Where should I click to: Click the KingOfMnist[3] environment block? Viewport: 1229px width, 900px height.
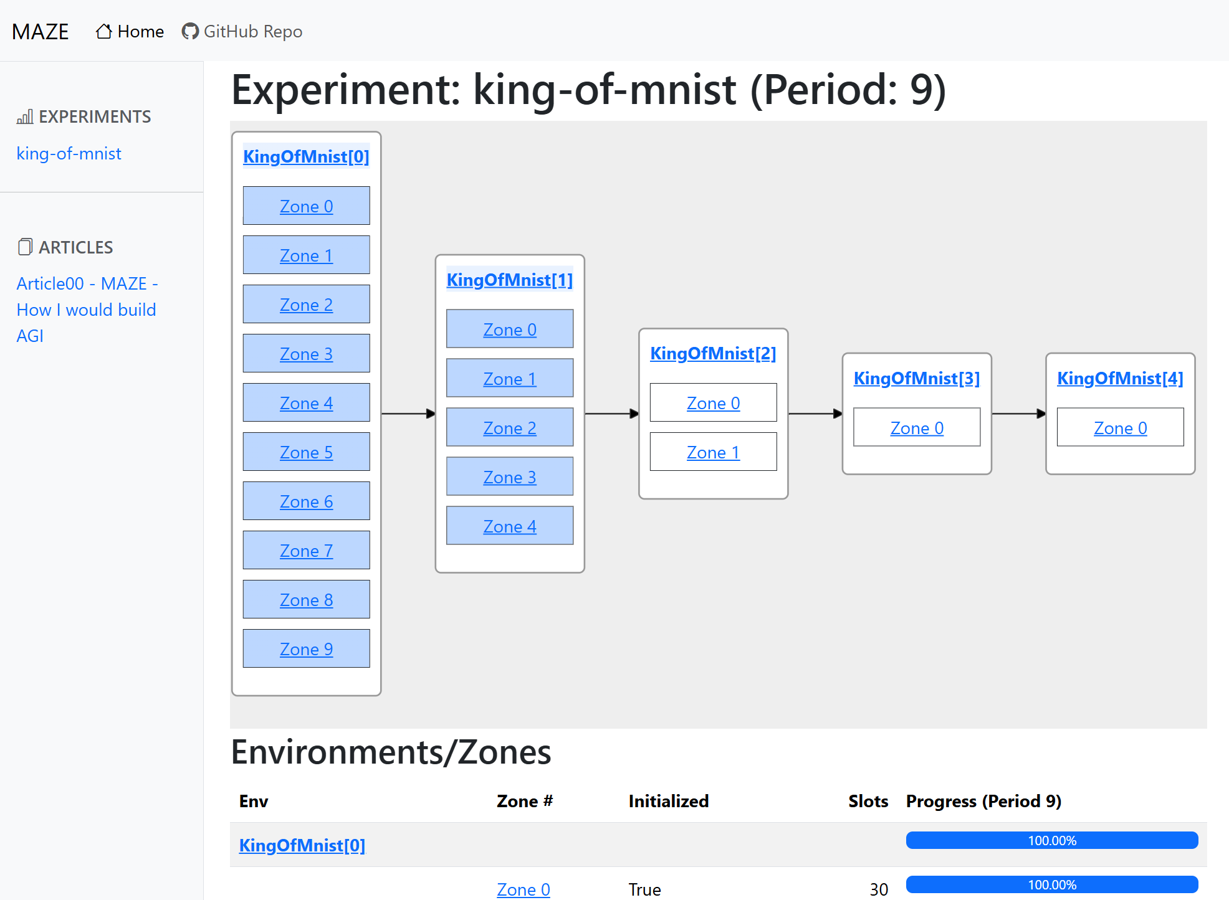918,379
